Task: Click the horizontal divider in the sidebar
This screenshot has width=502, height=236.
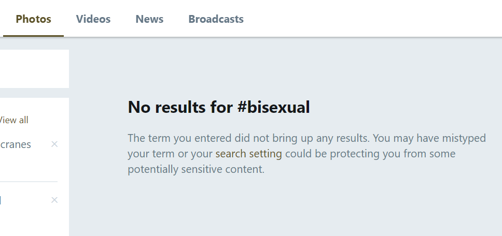Action: click(x=29, y=182)
